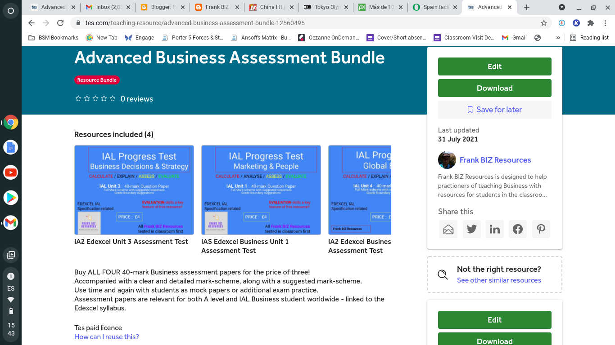Click IA2 Edexcel Unit 3 Assessment Test title
Viewport: 615px width, 345px height.
point(131,242)
